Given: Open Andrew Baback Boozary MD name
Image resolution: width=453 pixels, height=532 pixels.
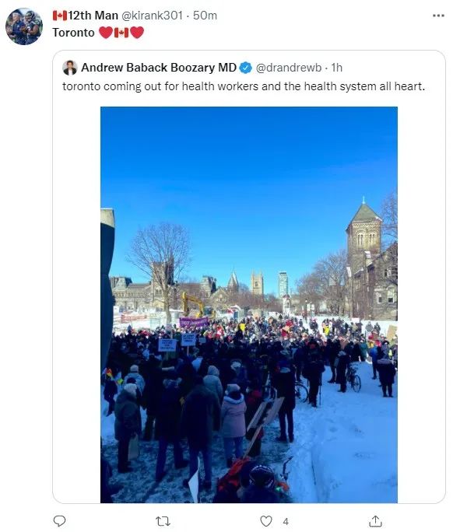Looking at the screenshot, I should [x=159, y=68].
